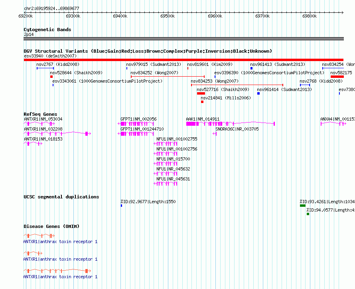Select the 69400k position on the ruler

tap(120, 16)
